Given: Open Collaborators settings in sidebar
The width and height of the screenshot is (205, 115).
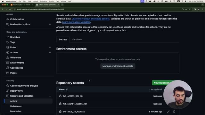Looking at the screenshot, I should point(17,19).
